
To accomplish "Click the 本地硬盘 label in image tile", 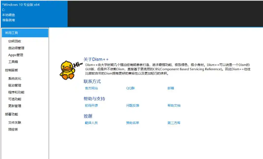I will (9, 15).
